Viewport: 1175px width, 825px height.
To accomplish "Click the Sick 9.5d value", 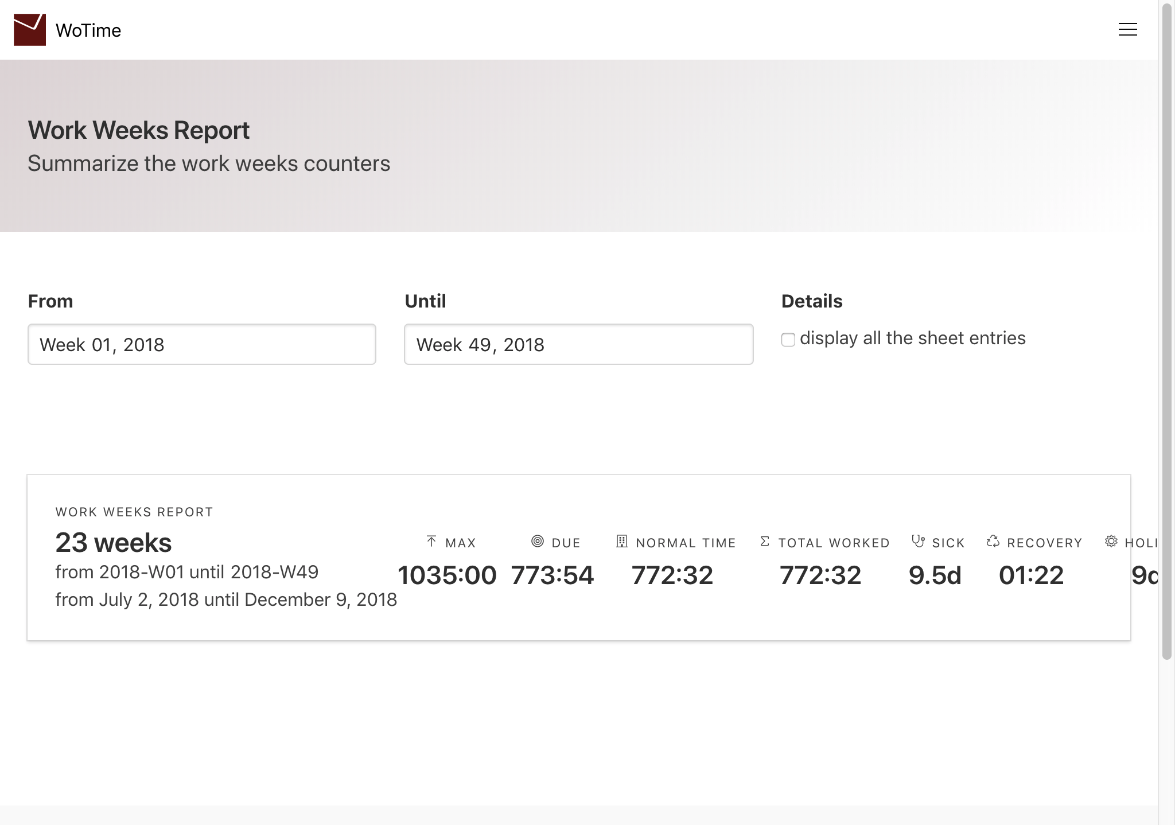I will coord(935,575).
